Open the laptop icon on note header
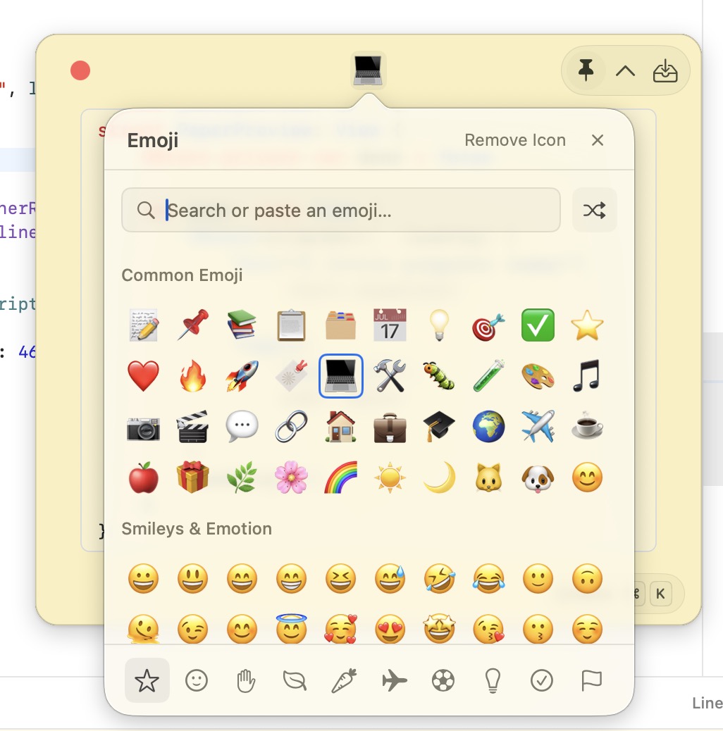The height and width of the screenshot is (731, 723). point(368,70)
